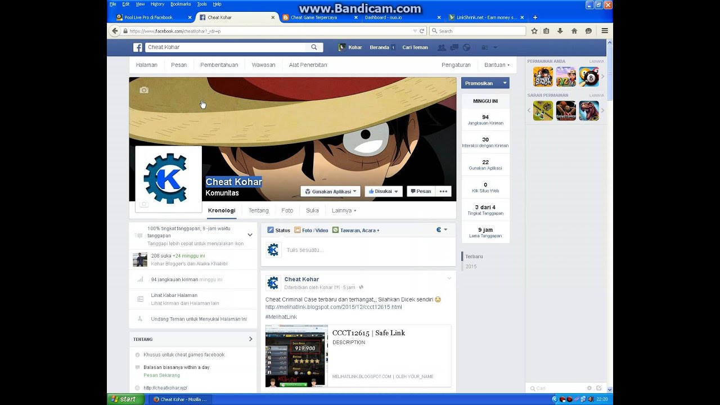This screenshot has height=405, width=720.
Task: Go to the Firefox home icon
Action: click(574, 31)
